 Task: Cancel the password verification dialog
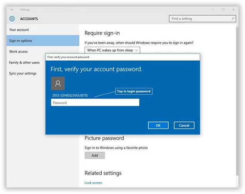point(184,125)
